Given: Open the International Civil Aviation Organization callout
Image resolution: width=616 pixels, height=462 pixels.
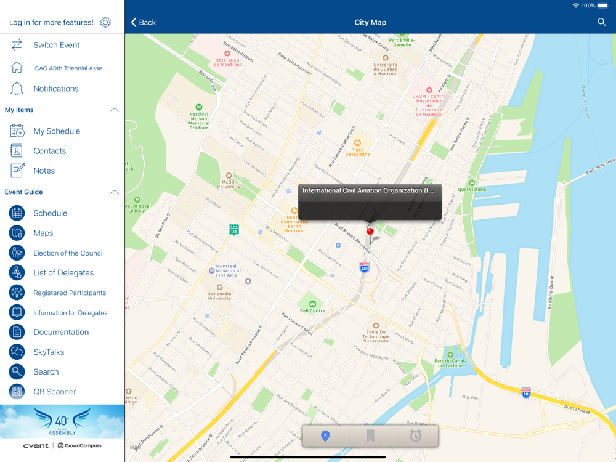Looking at the screenshot, I should point(370,201).
